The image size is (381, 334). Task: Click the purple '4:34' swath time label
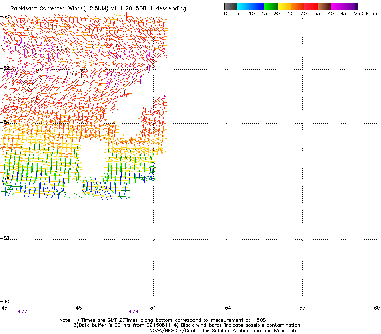[x=134, y=312]
